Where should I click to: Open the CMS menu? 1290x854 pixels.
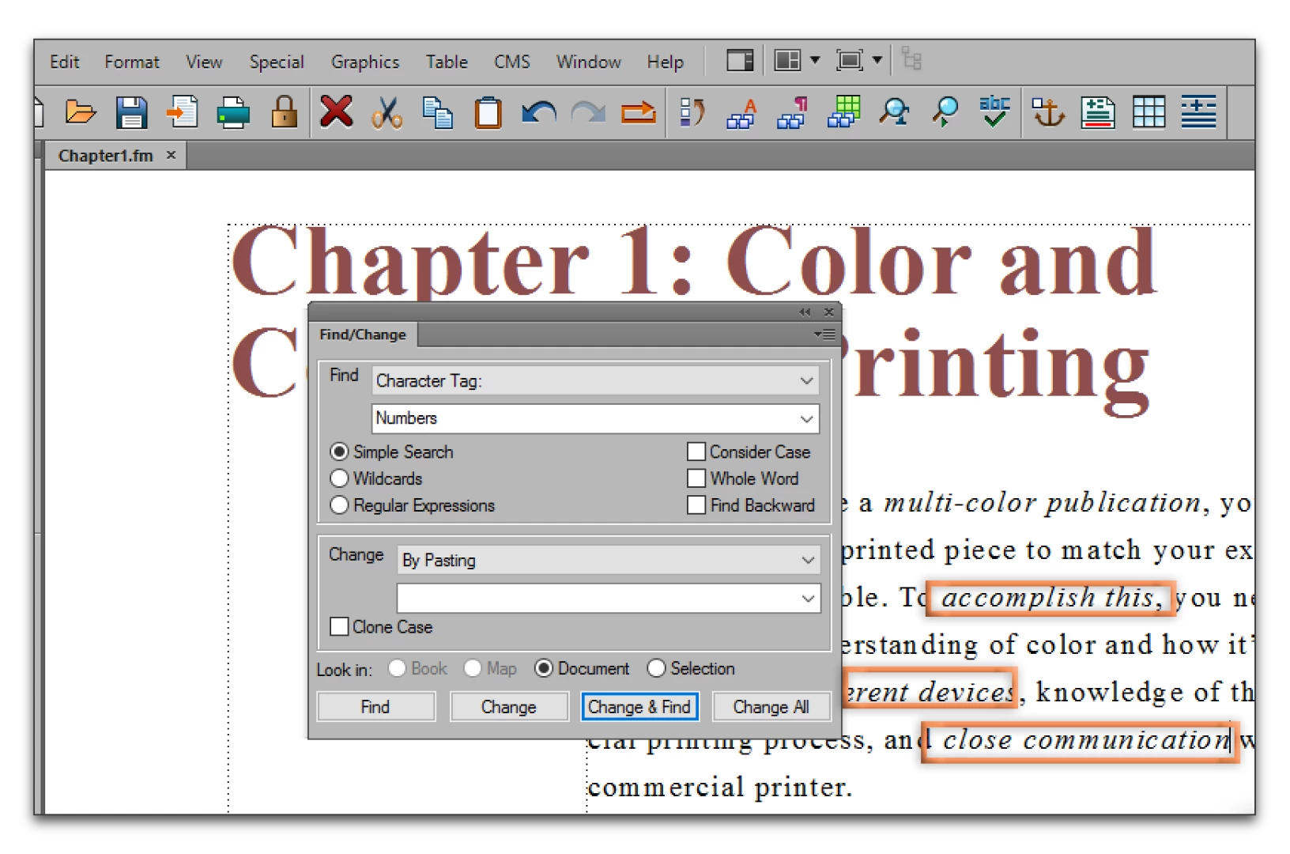point(512,62)
